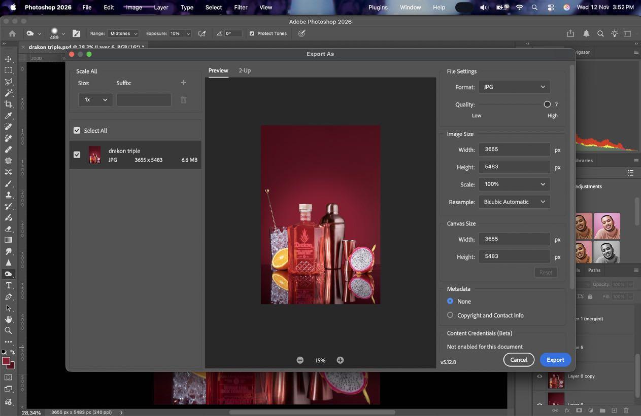
Task: Click the Export button
Action: pyautogui.click(x=555, y=360)
